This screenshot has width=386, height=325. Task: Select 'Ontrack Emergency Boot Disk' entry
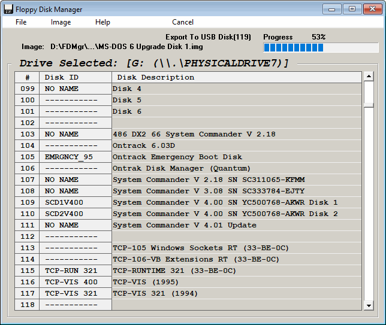coord(237,157)
